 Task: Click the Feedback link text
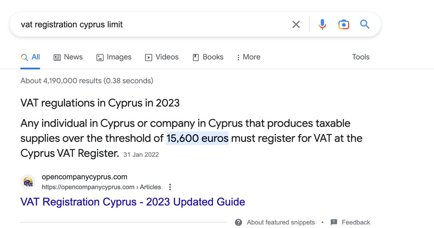coord(356,222)
